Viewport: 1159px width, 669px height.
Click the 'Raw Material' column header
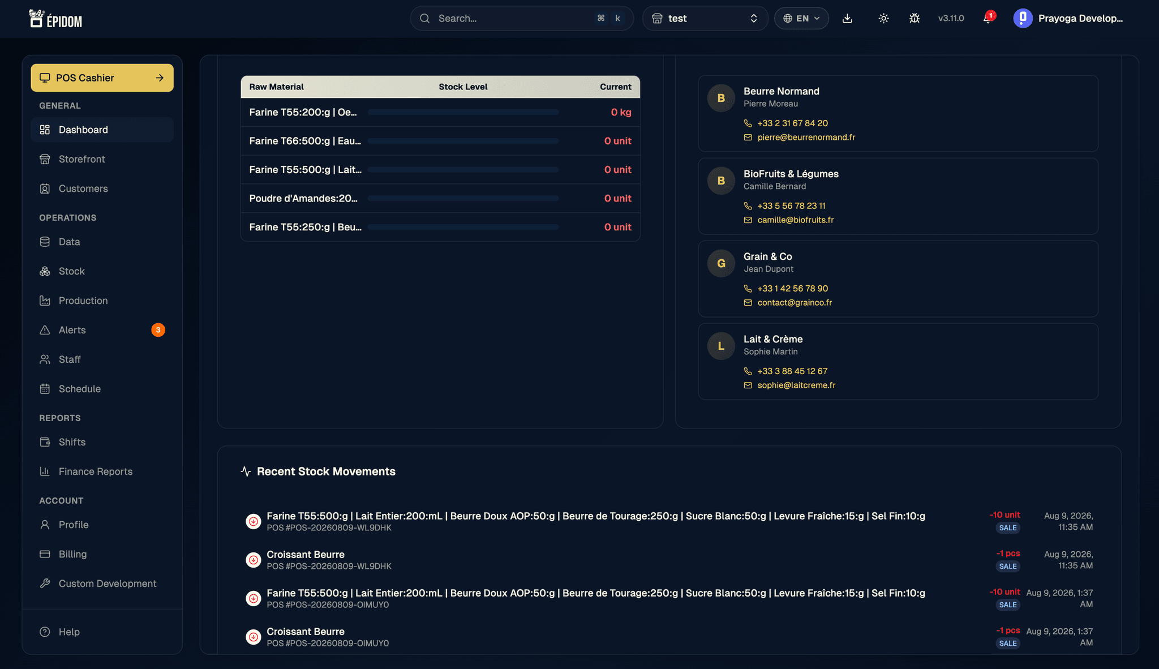click(276, 87)
